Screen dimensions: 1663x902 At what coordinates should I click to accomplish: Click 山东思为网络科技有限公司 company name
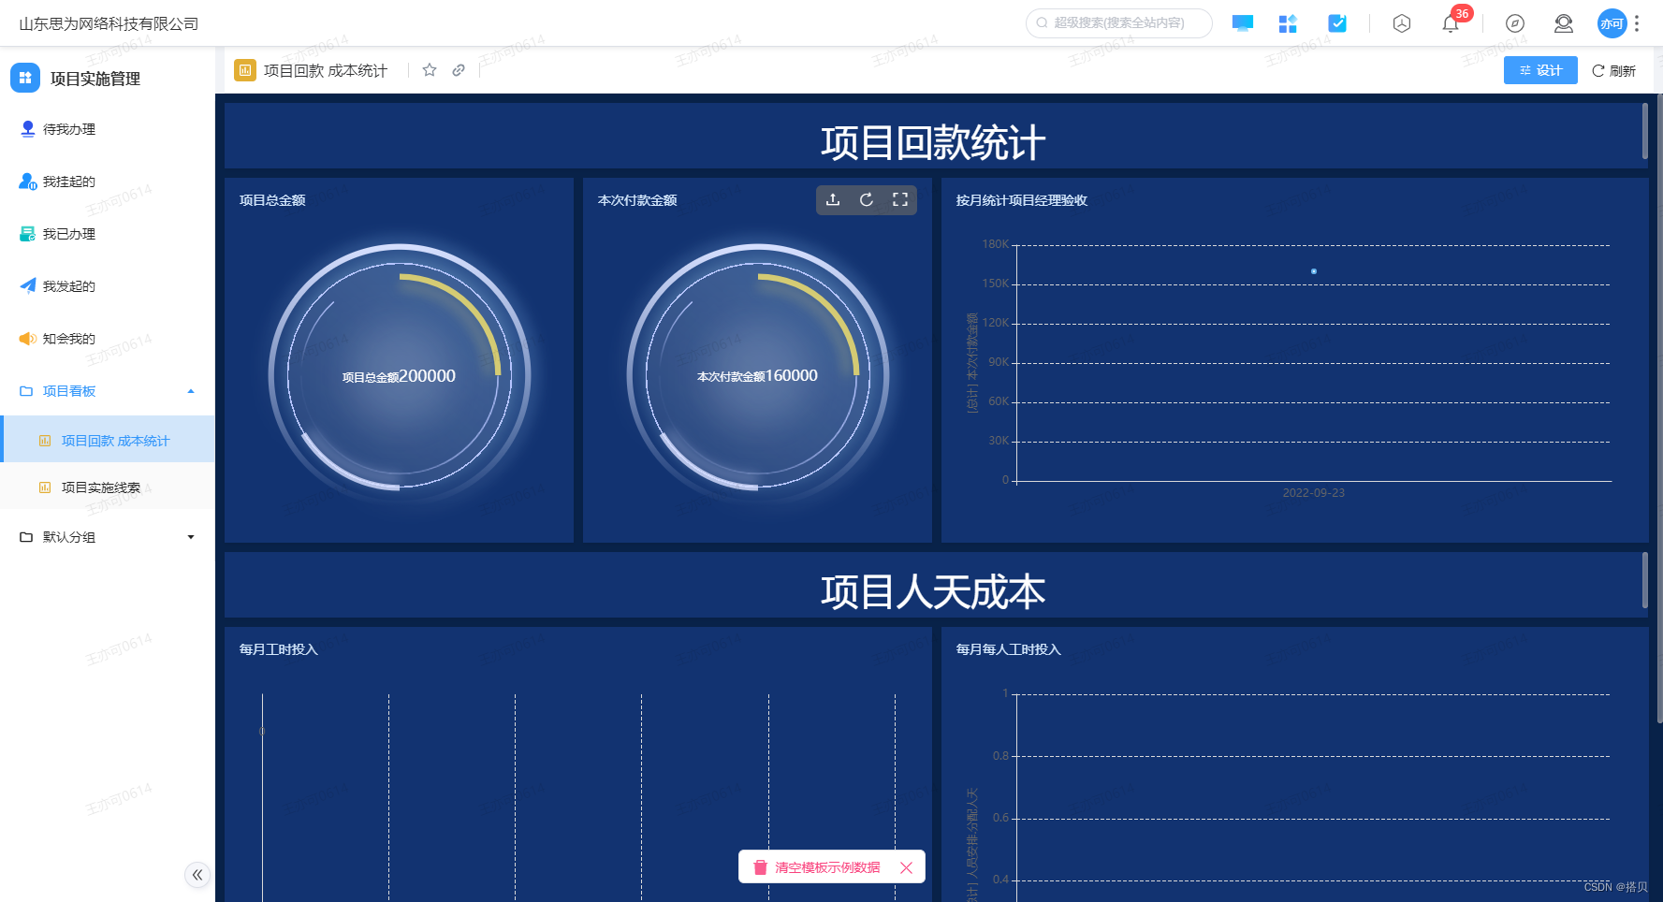[x=109, y=23]
